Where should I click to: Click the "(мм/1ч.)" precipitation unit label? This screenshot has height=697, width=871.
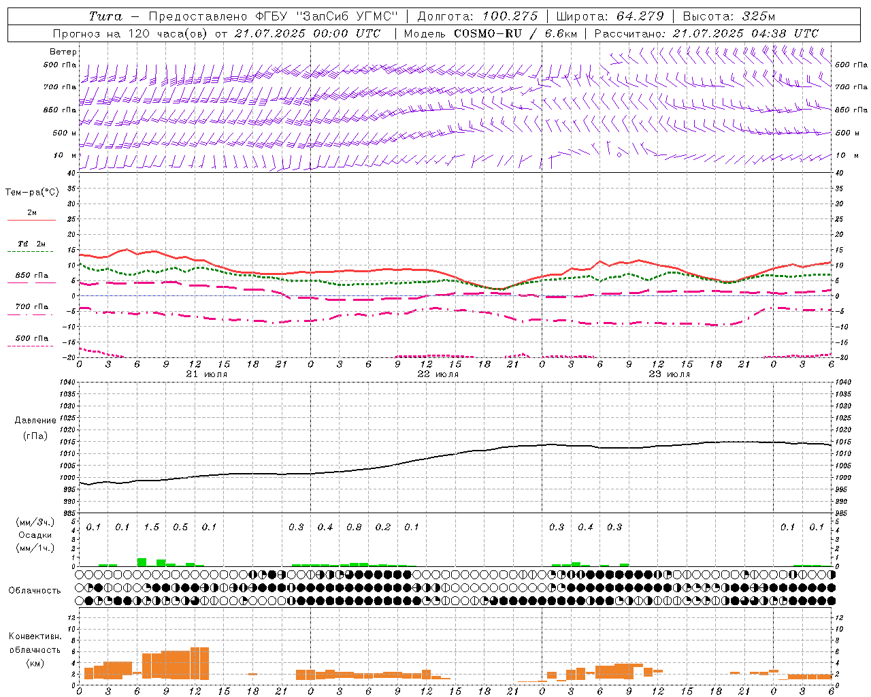click(x=35, y=548)
